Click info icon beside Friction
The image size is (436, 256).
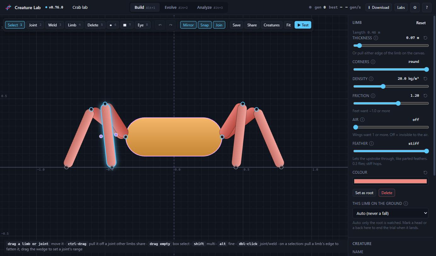point(373,96)
